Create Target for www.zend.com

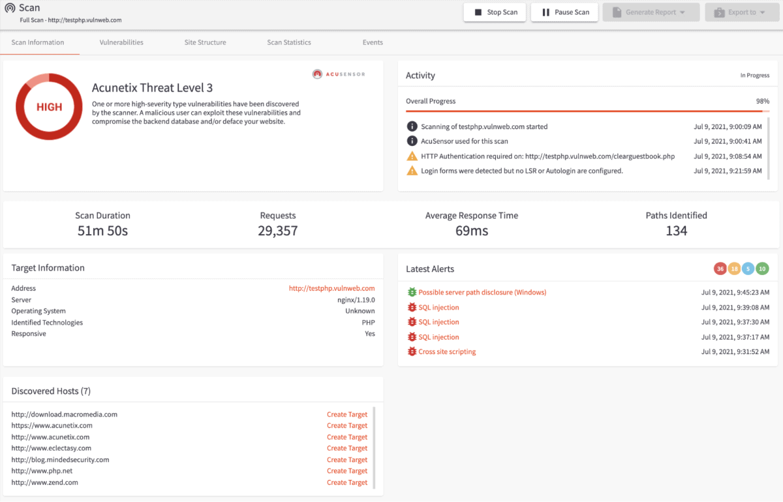[347, 482]
